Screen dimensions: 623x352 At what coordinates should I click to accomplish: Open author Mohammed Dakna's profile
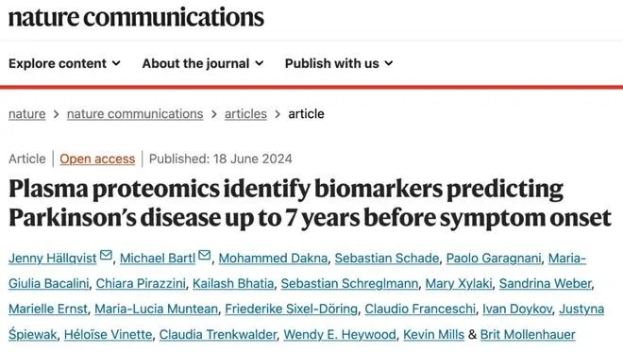[273, 259]
